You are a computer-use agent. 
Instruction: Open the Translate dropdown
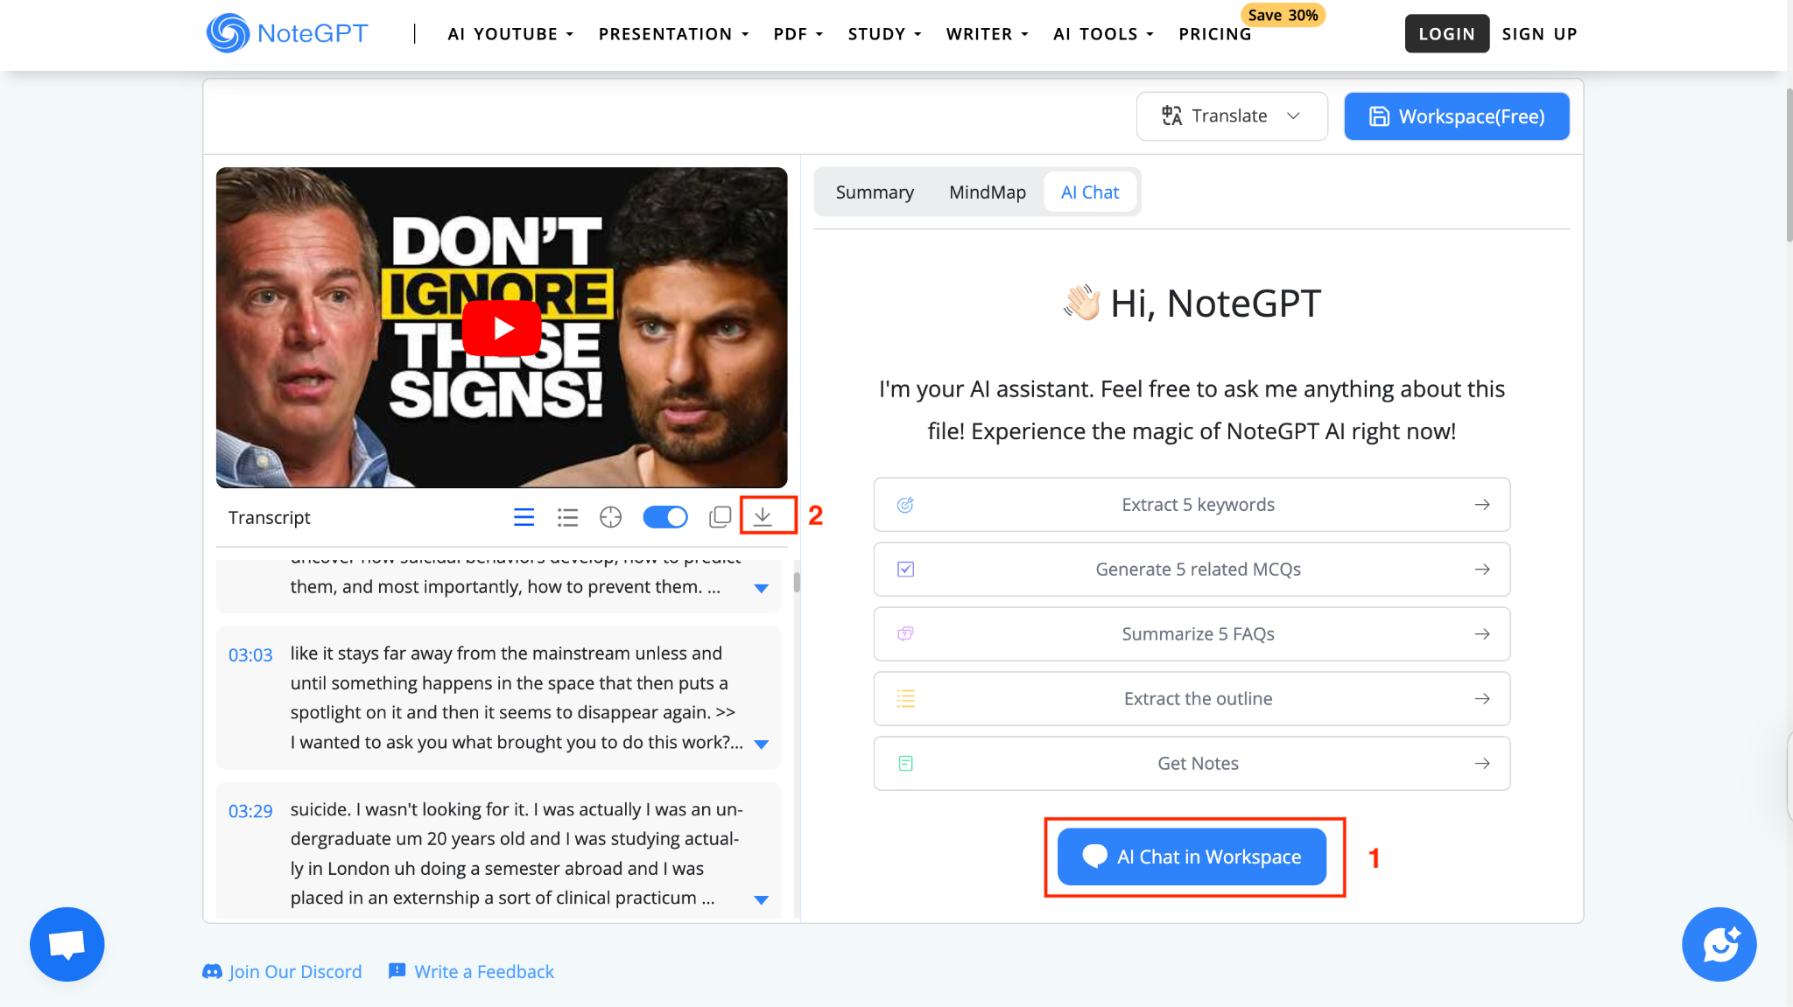[1231, 116]
